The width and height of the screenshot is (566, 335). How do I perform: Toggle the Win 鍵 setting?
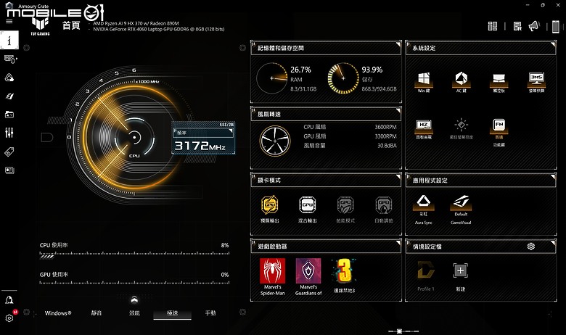click(424, 82)
